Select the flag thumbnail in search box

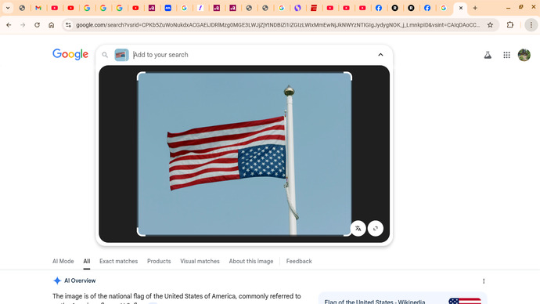(x=121, y=55)
